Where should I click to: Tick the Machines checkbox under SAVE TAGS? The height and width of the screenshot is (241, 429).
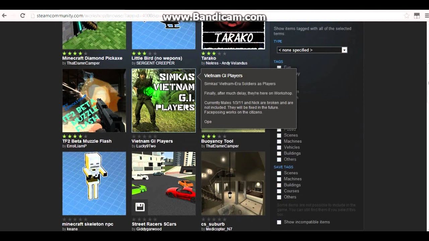(279, 179)
